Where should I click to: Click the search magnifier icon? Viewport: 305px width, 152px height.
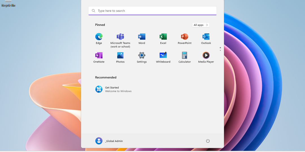(93, 11)
